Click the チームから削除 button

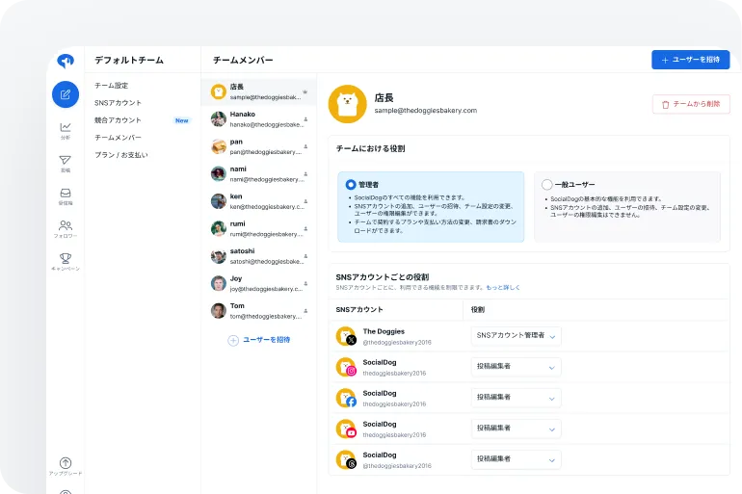(690, 103)
